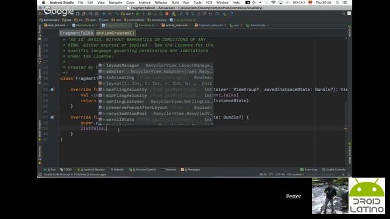The height and width of the screenshot is (219, 390).
Task: Open the Build menu
Action: click(x=175, y=2)
